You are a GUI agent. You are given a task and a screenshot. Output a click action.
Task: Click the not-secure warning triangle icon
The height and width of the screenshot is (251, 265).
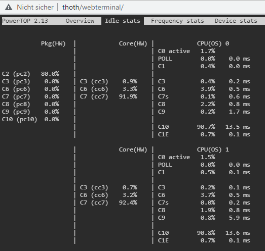click(x=9, y=7)
